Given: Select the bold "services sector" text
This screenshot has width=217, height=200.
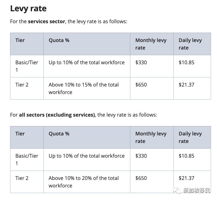Looking at the screenshot, I should (x=46, y=22).
